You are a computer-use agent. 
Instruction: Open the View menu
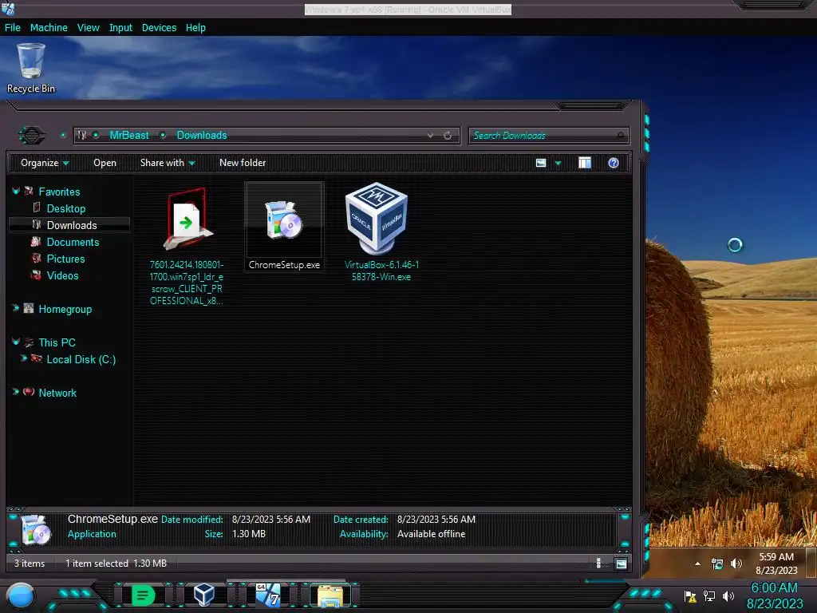(88, 28)
